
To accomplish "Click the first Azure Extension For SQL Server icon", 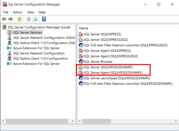I will [9, 48].
